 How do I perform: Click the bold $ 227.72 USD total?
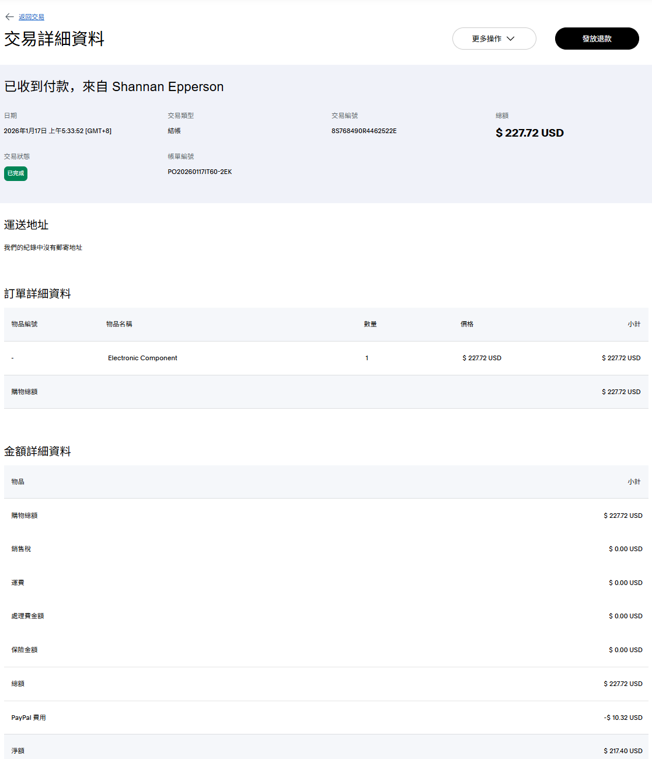coord(529,133)
